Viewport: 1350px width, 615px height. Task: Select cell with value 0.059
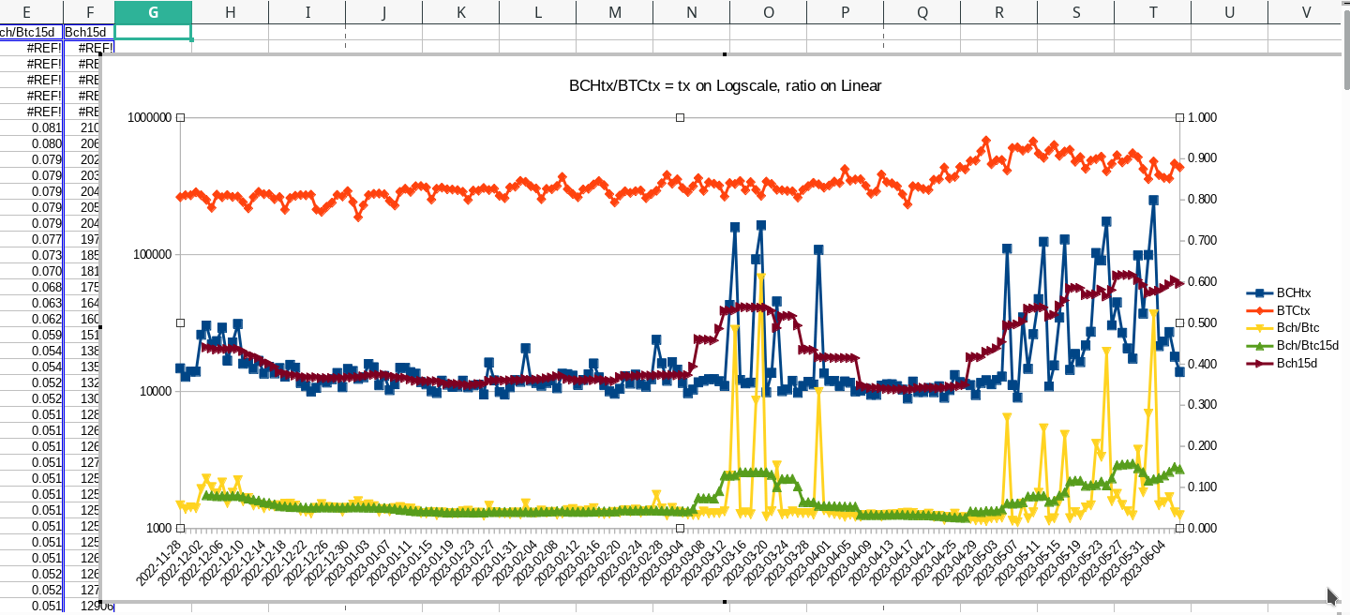tap(31, 335)
